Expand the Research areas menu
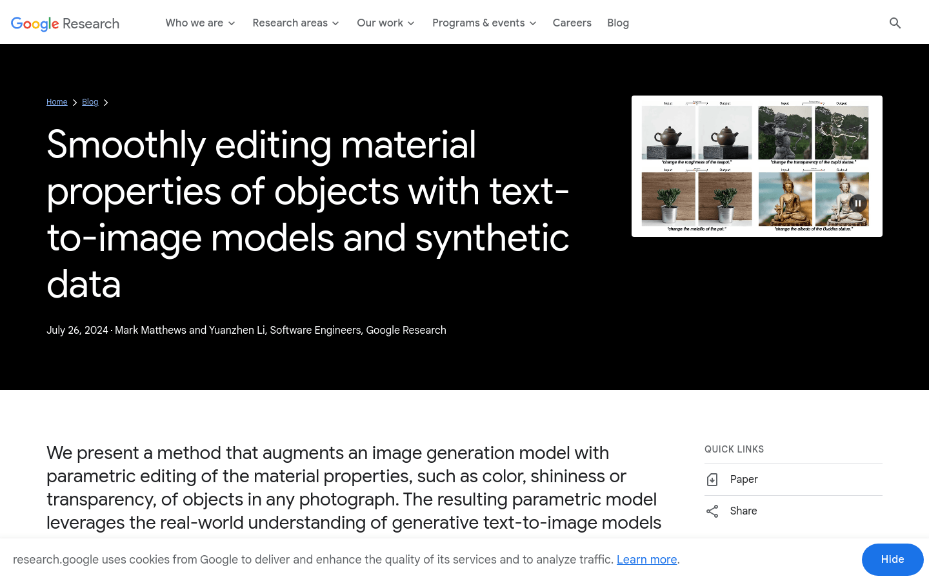Image resolution: width=929 pixels, height=581 pixels. click(295, 23)
